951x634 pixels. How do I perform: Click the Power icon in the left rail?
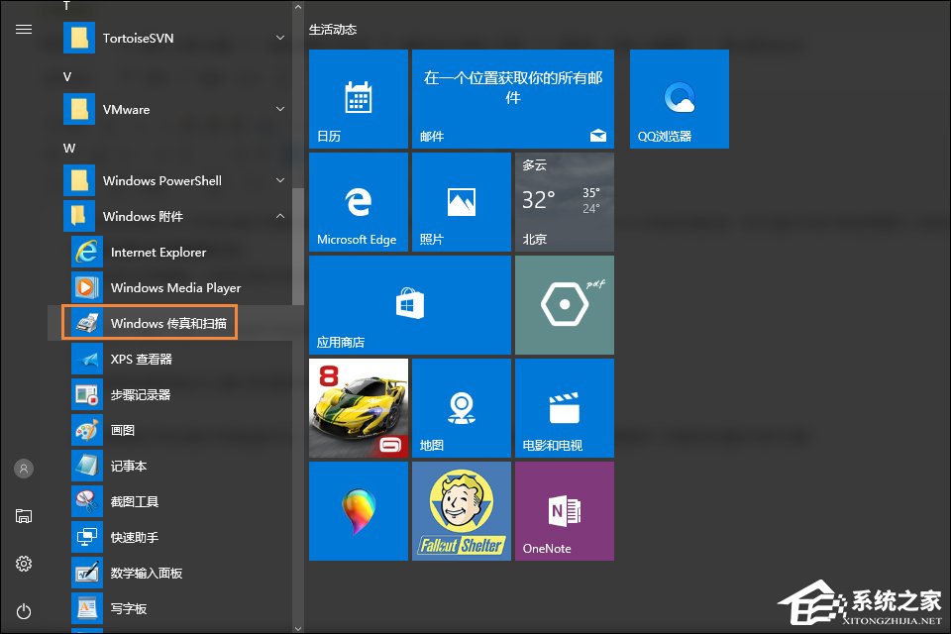(24, 612)
